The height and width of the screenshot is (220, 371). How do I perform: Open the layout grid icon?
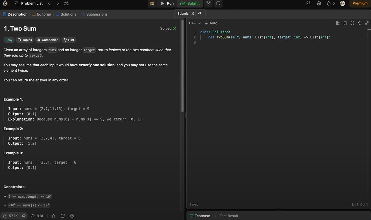(308, 3)
